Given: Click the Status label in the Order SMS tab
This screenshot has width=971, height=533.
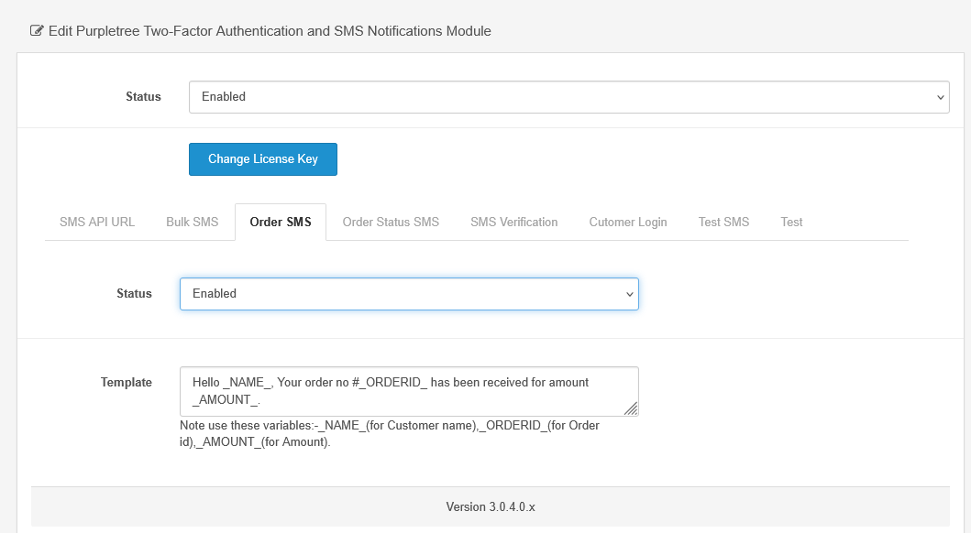Looking at the screenshot, I should [134, 294].
